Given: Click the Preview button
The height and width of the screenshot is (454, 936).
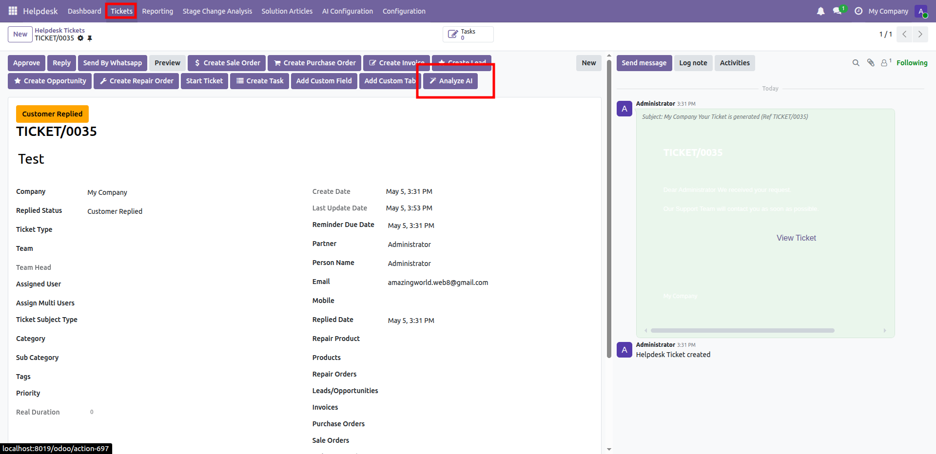Looking at the screenshot, I should point(167,63).
